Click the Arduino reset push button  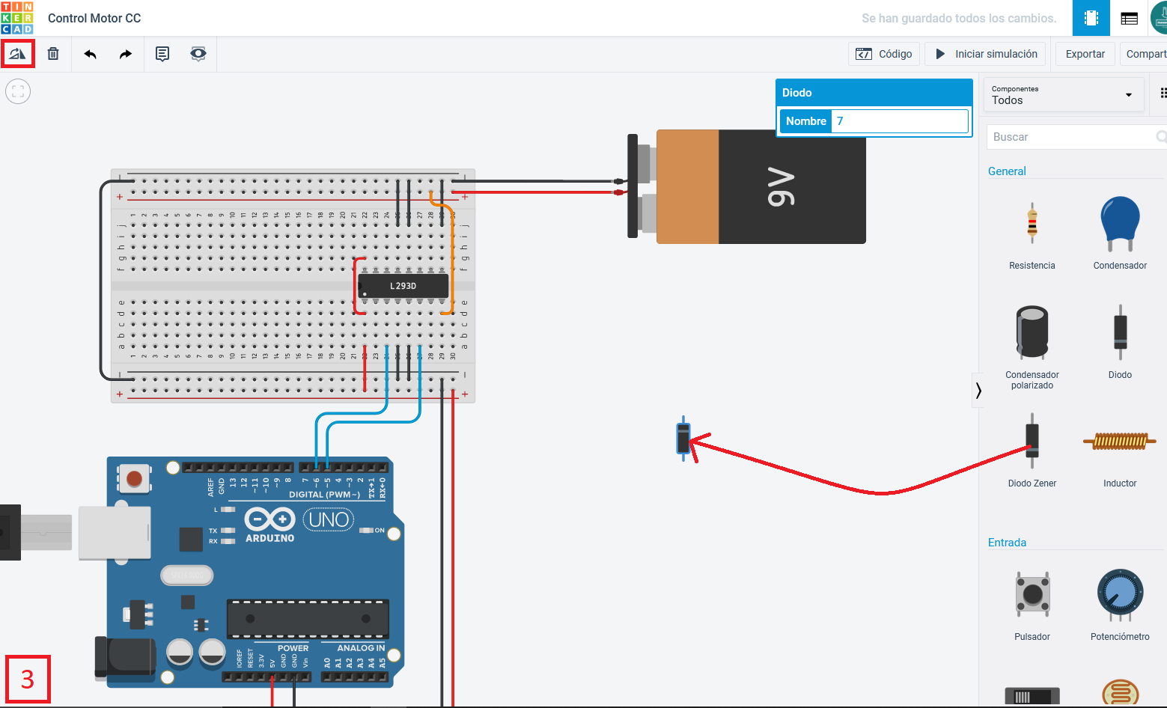pos(134,478)
